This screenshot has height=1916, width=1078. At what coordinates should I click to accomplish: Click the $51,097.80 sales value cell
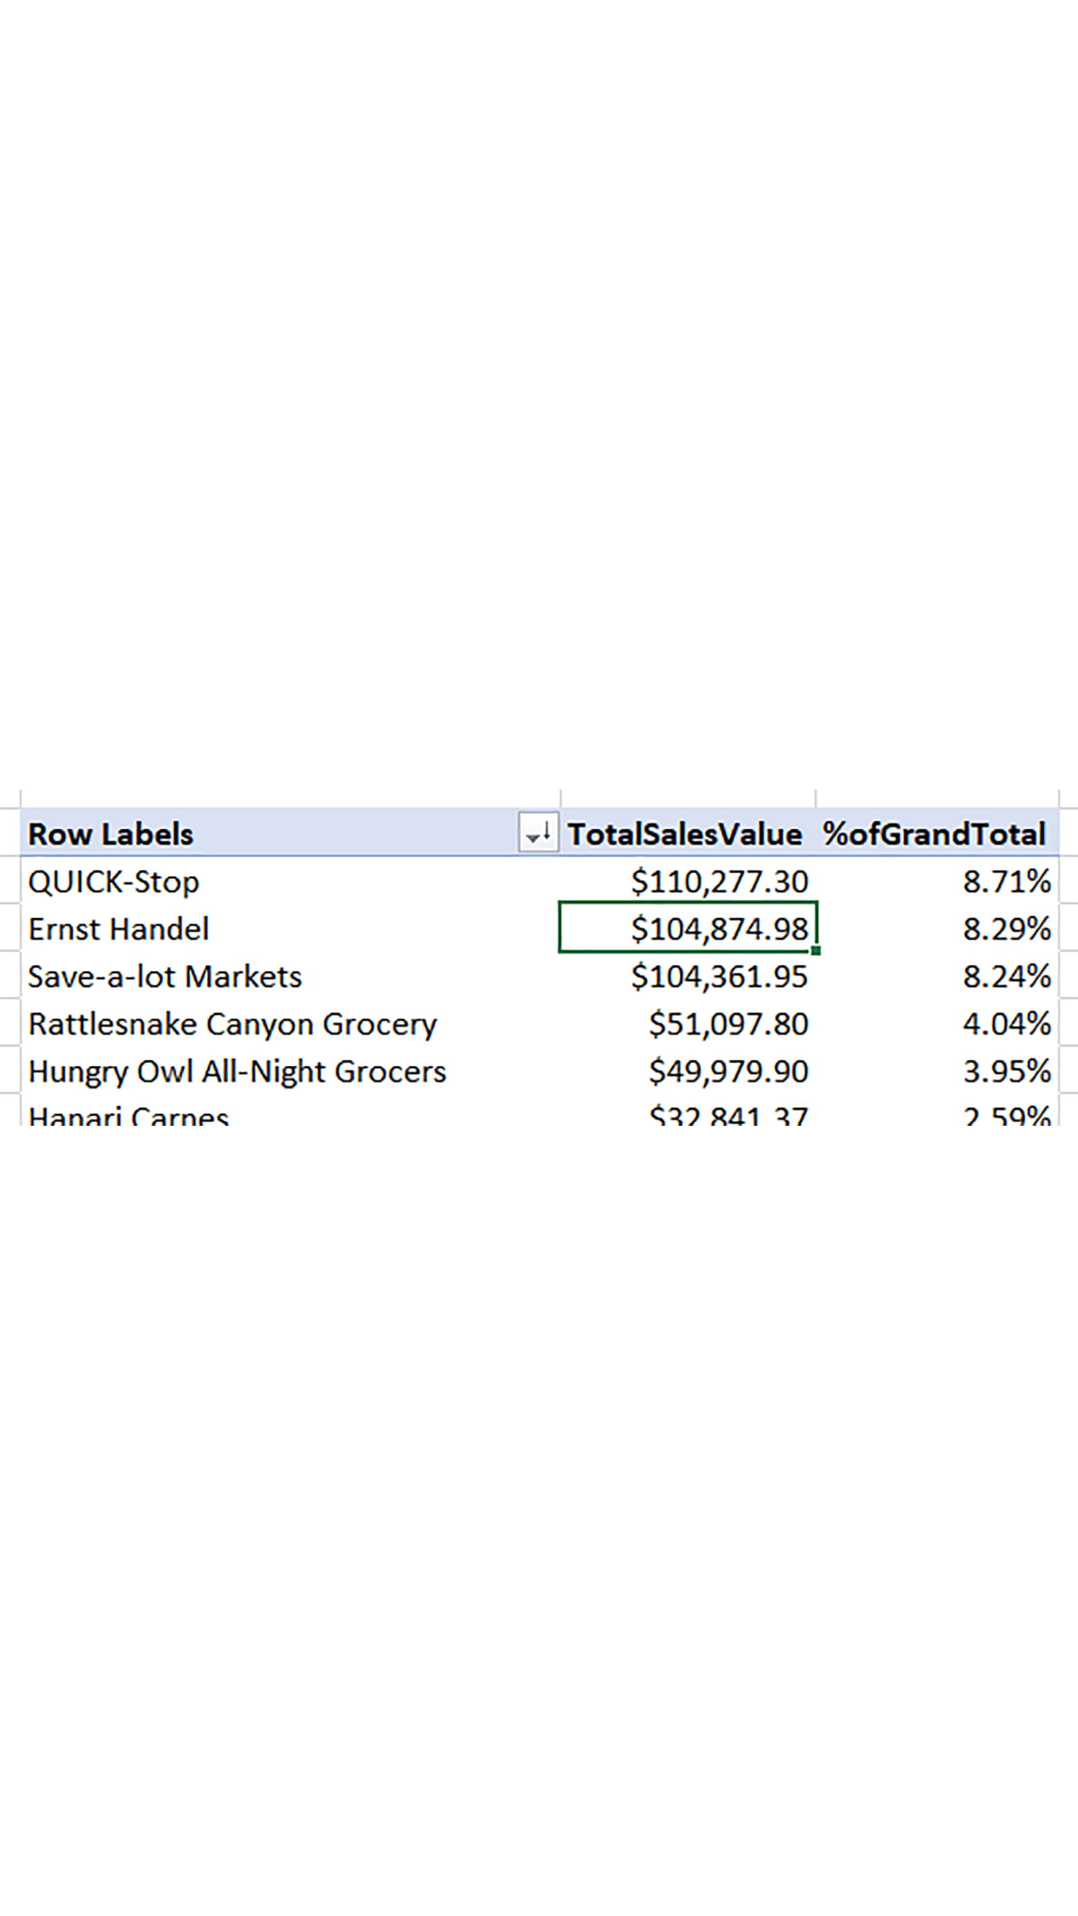728,1024
